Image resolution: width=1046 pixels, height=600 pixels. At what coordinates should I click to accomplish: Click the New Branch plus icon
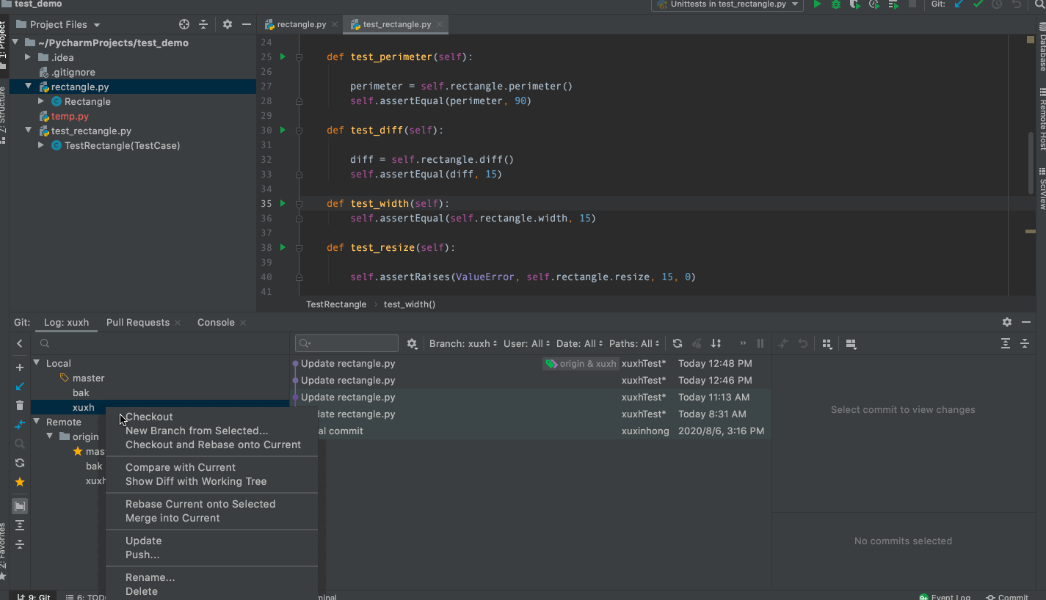pyautogui.click(x=20, y=367)
